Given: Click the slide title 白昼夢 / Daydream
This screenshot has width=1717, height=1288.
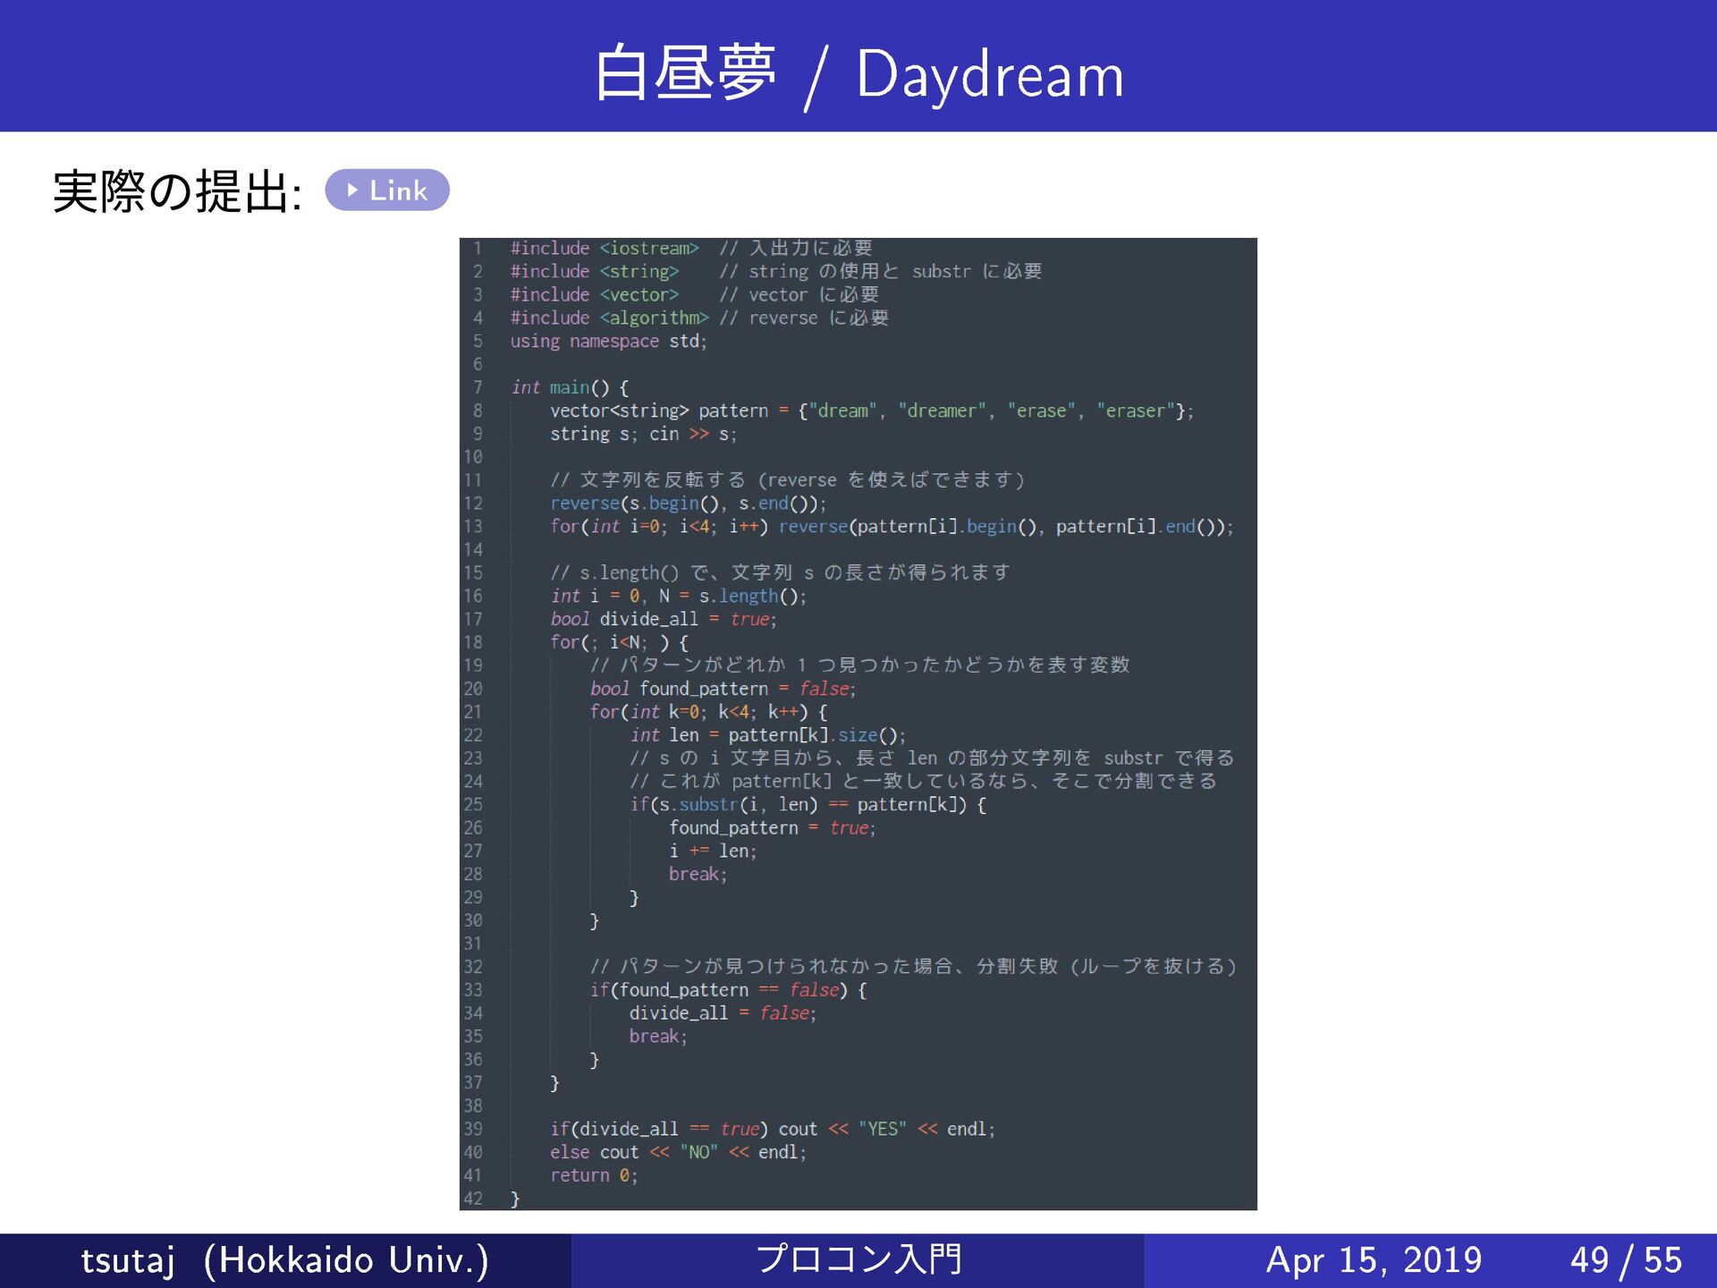Looking at the screenshot, I should 858,75.
